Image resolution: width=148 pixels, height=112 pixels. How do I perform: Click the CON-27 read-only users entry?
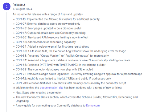[x=48, y=24]
